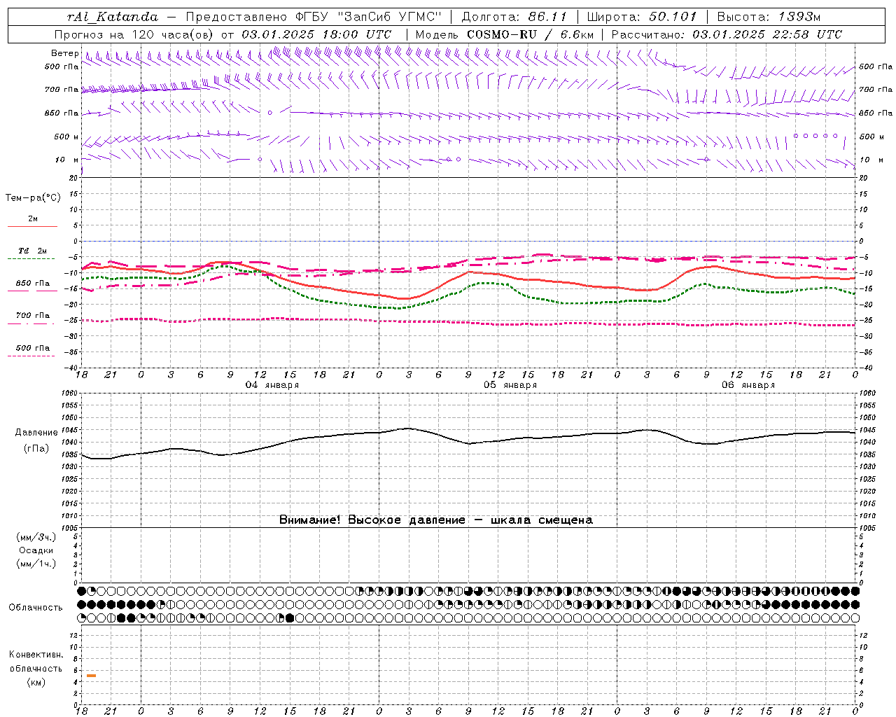Screen dimensions: 896x717
Task: Click the orange convective cloud bar
Action: pyautogui.click(x=91, y=676)
